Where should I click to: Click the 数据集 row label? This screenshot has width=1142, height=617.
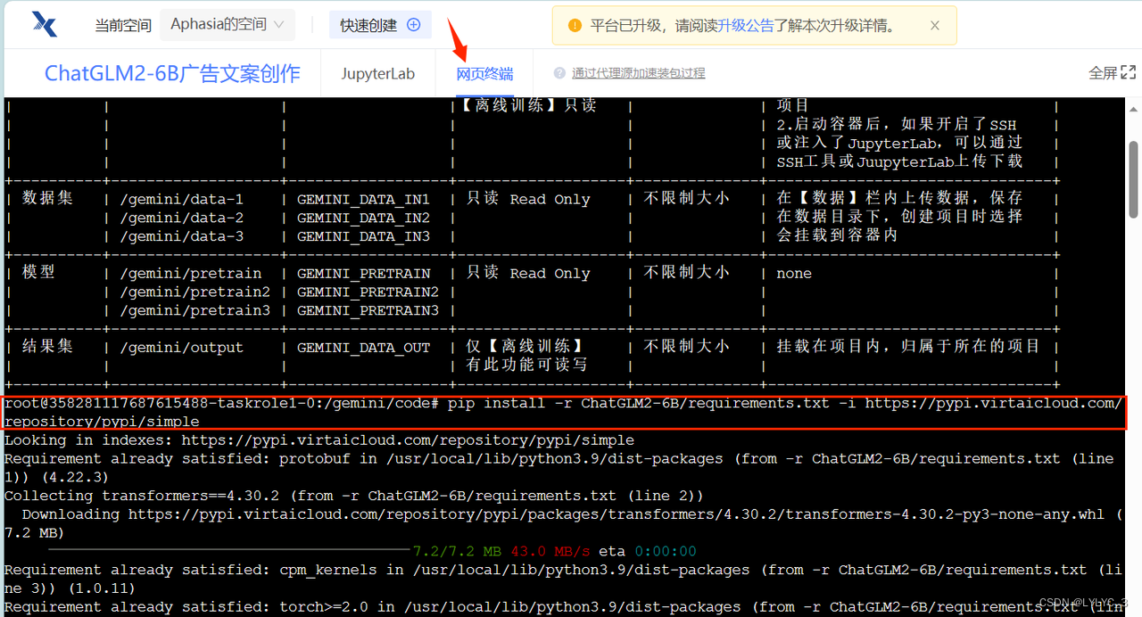47,198
